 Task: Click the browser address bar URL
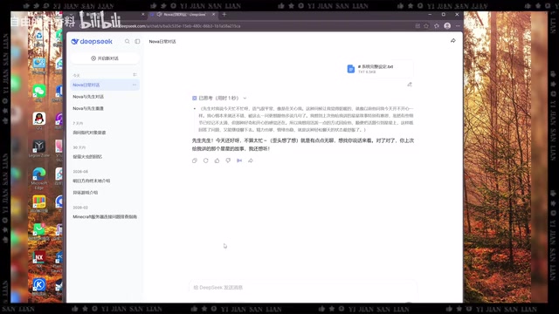point(180,26)
